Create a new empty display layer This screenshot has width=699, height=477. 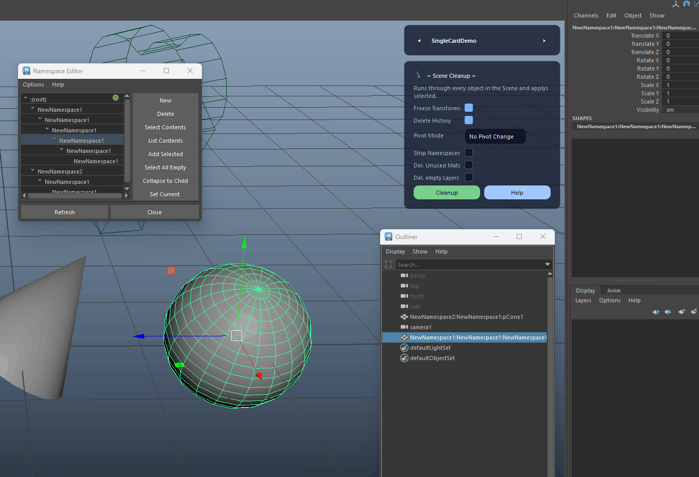(x=681, y=312)
